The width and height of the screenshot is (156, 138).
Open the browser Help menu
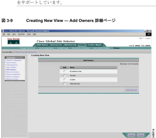[x=35, y=34]
